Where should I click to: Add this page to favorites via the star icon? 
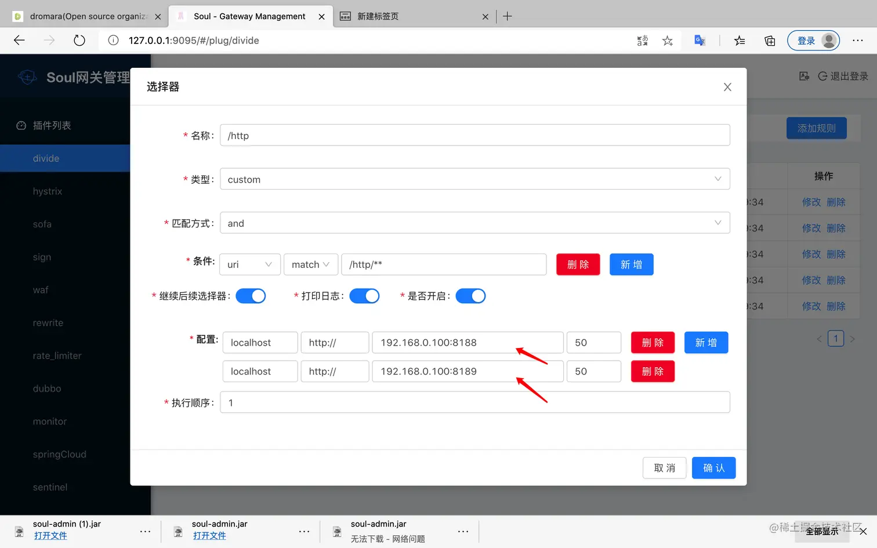point(668,40)
